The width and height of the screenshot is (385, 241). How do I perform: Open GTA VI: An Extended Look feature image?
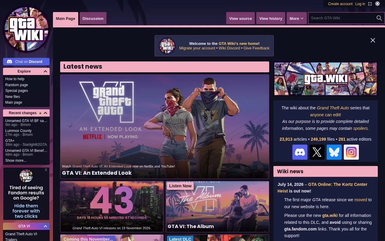point(165,127)
